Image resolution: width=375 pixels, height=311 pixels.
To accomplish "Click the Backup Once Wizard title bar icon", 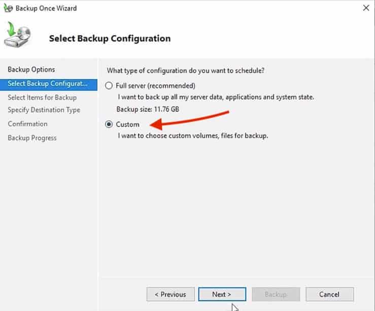I will 8,8.
